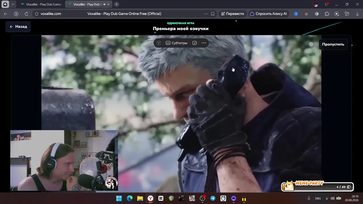Show site protection info shield icon

(x=36, y=14)
